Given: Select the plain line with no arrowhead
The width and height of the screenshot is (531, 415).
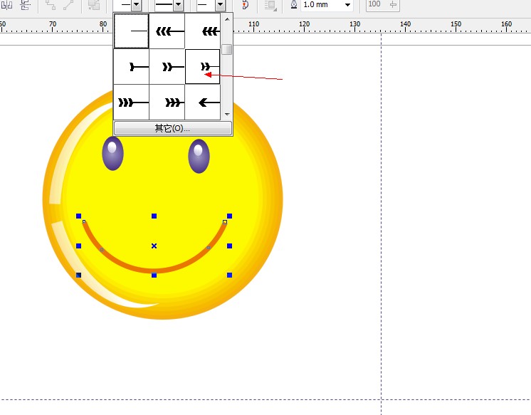Looking at the screenshot, I should pos(131,31).
